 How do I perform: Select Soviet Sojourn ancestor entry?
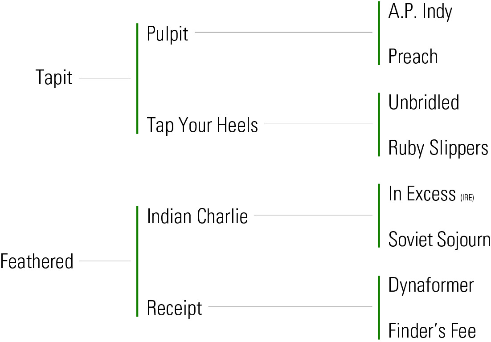tap(439, 239)
